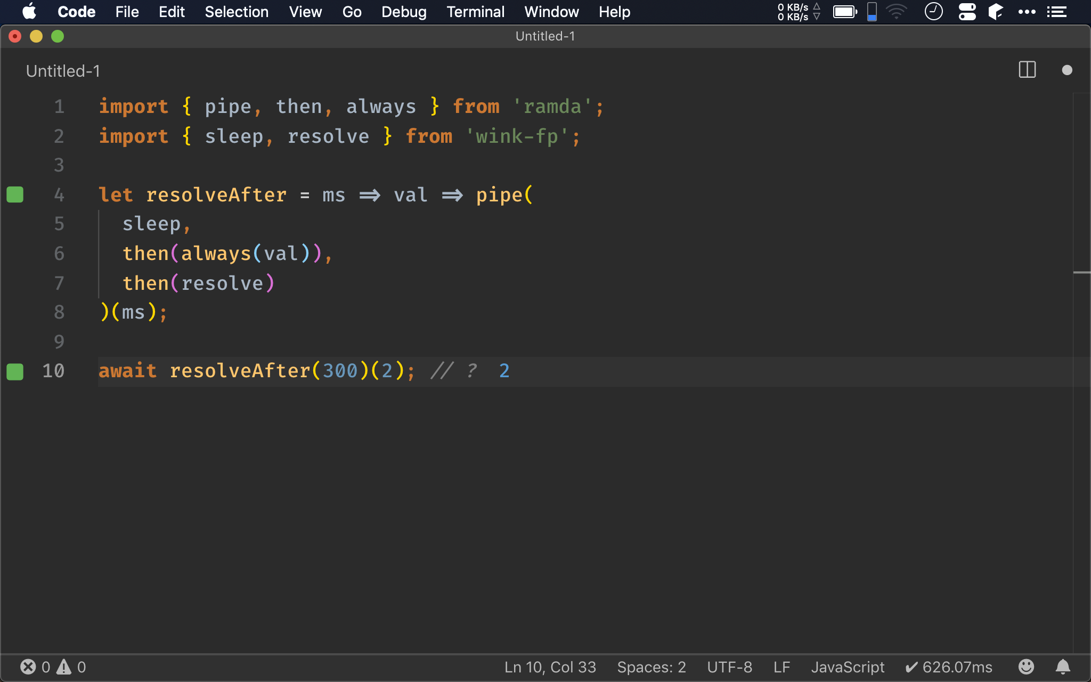Open the errors count in status bar
The width and height of the screenshot is (1091, 682).
(35, 667)
